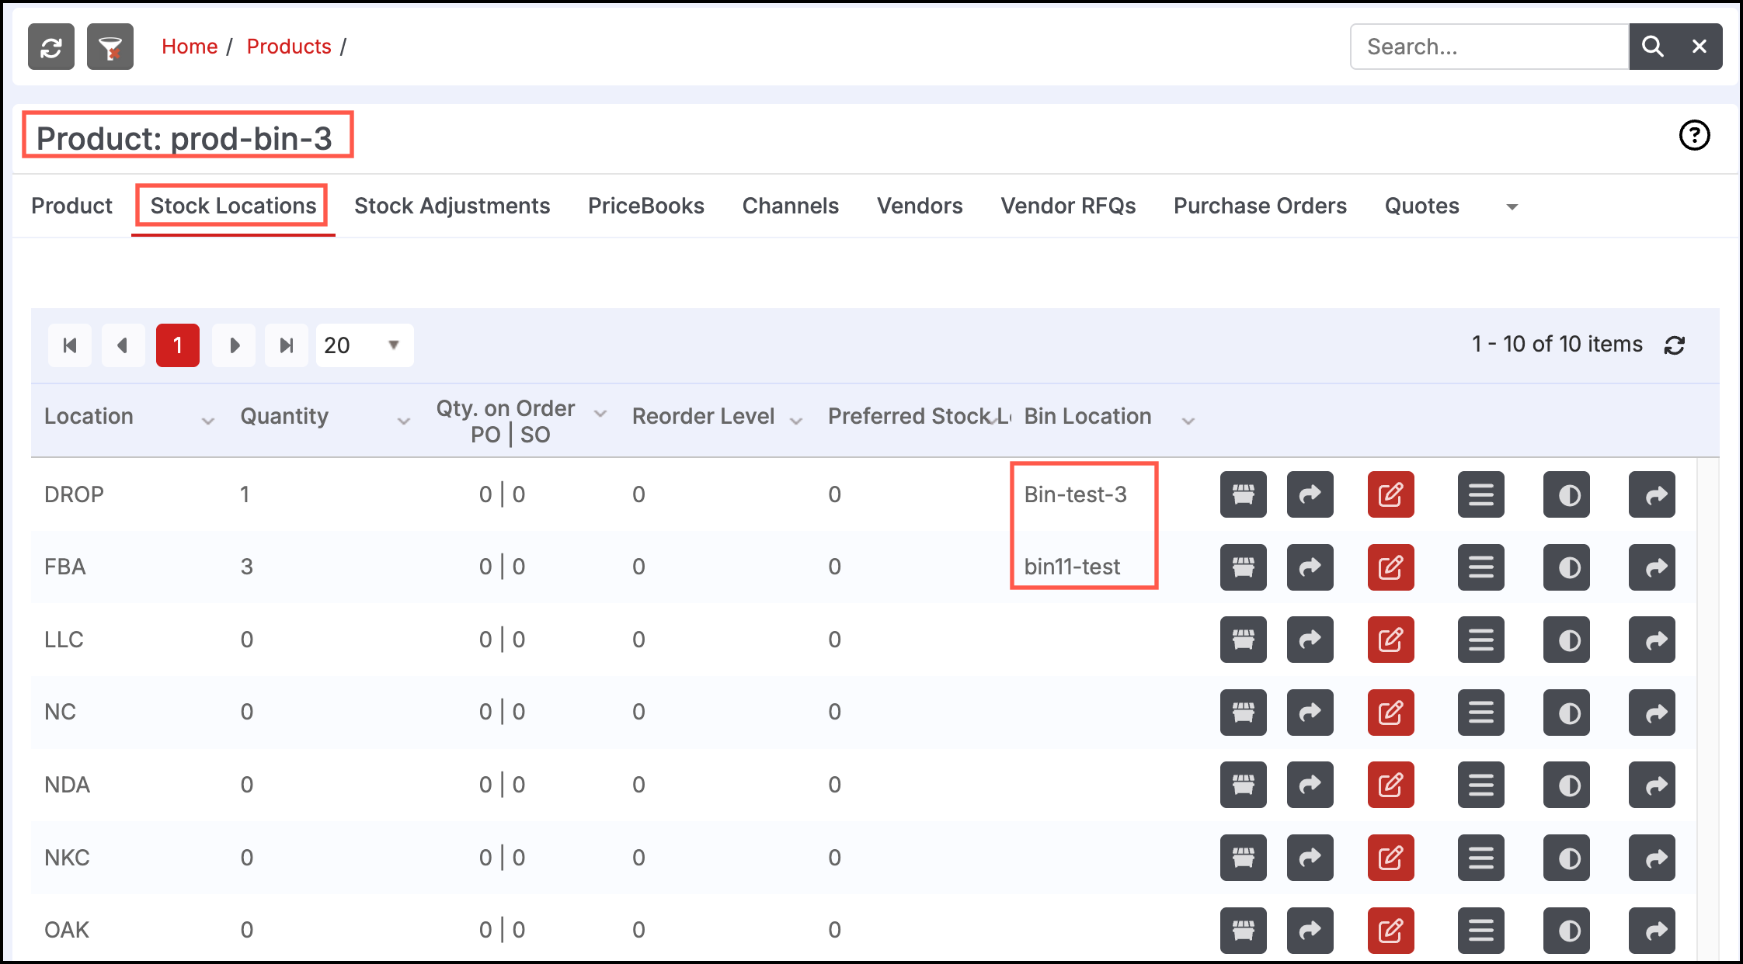1743x964 pixels.
Task: Expand the Quantity column menu chevron
Action: point(403,421)
